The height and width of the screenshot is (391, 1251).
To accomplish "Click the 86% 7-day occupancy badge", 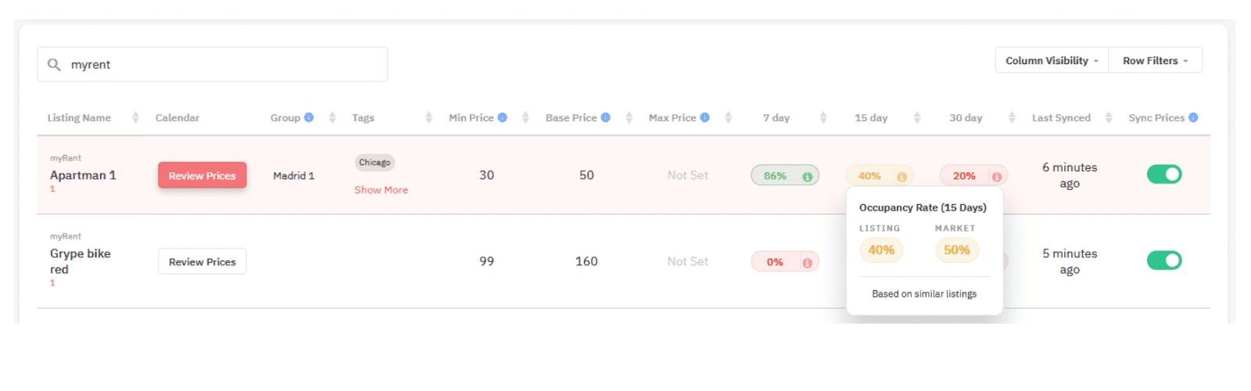I will pos(785,175).
